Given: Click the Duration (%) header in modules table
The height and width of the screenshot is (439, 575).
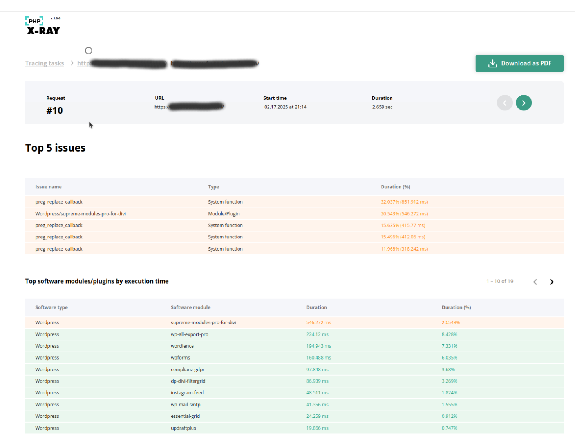Looking at the screenshot, I should [456, 307].
